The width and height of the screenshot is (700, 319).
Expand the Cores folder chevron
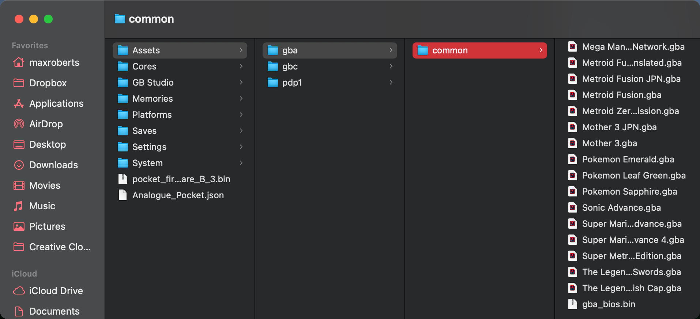click(x=241, y=67)
